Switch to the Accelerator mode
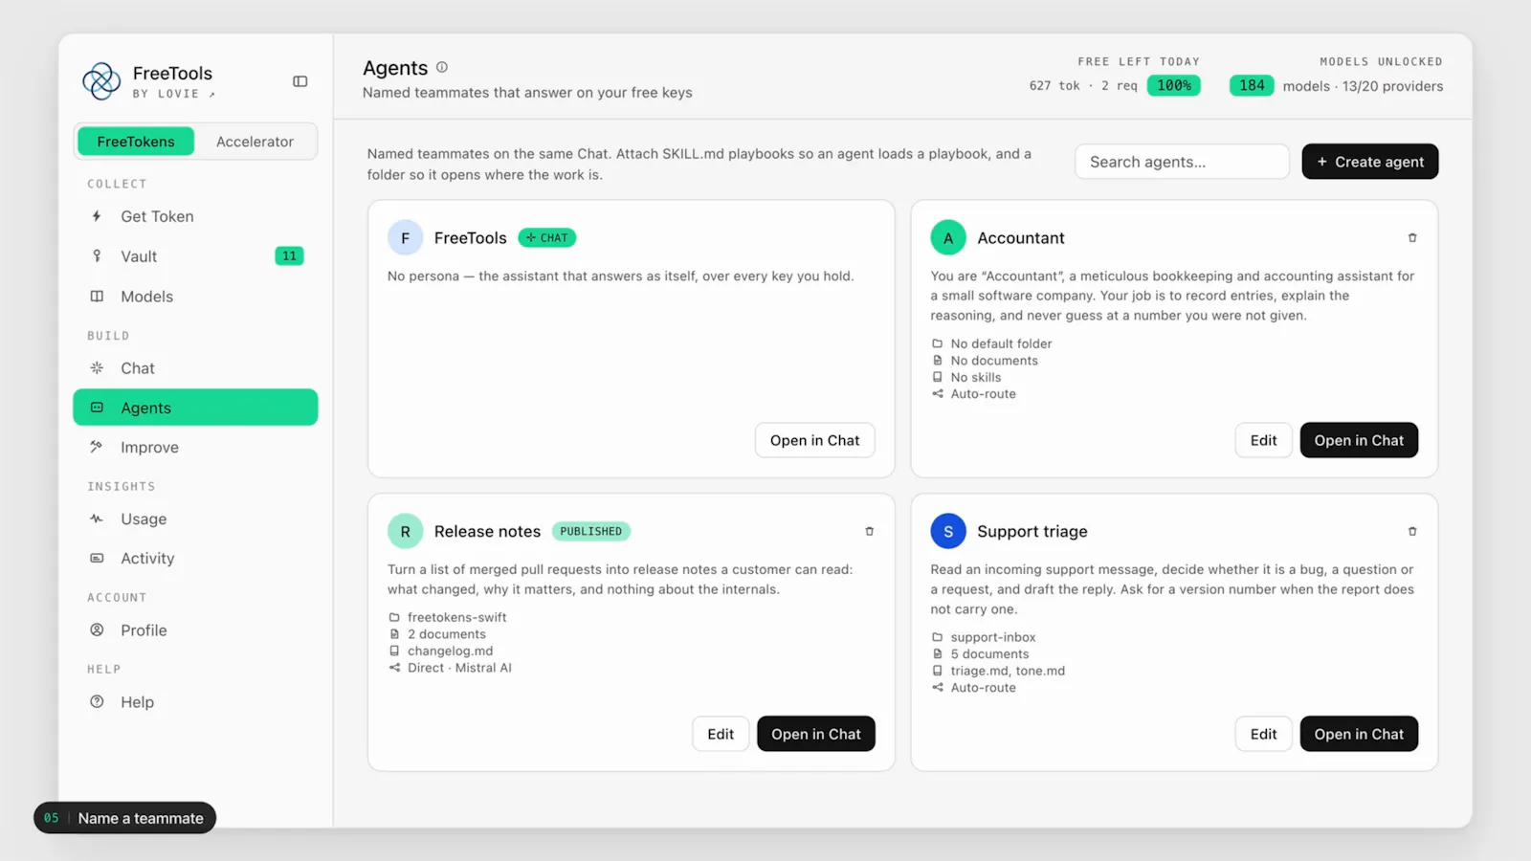This screenshot has height=861, width=1531. tap(255, 142)
